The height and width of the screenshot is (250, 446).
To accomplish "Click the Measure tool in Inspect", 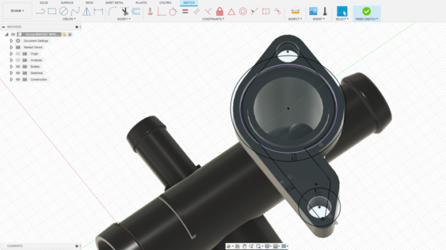I will tap(295, 11).
